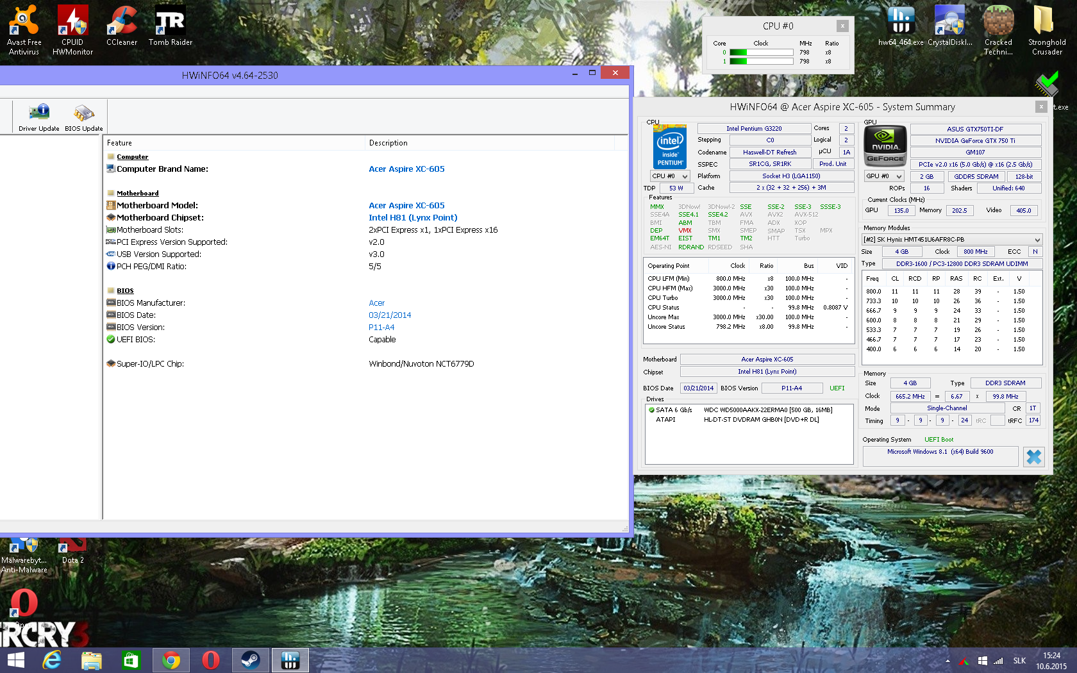Image resolution: width=1077 pixels, height=673 pixels.
Task: Select PCH PEG/DMI Ratio row
Action: pos(365,267)
